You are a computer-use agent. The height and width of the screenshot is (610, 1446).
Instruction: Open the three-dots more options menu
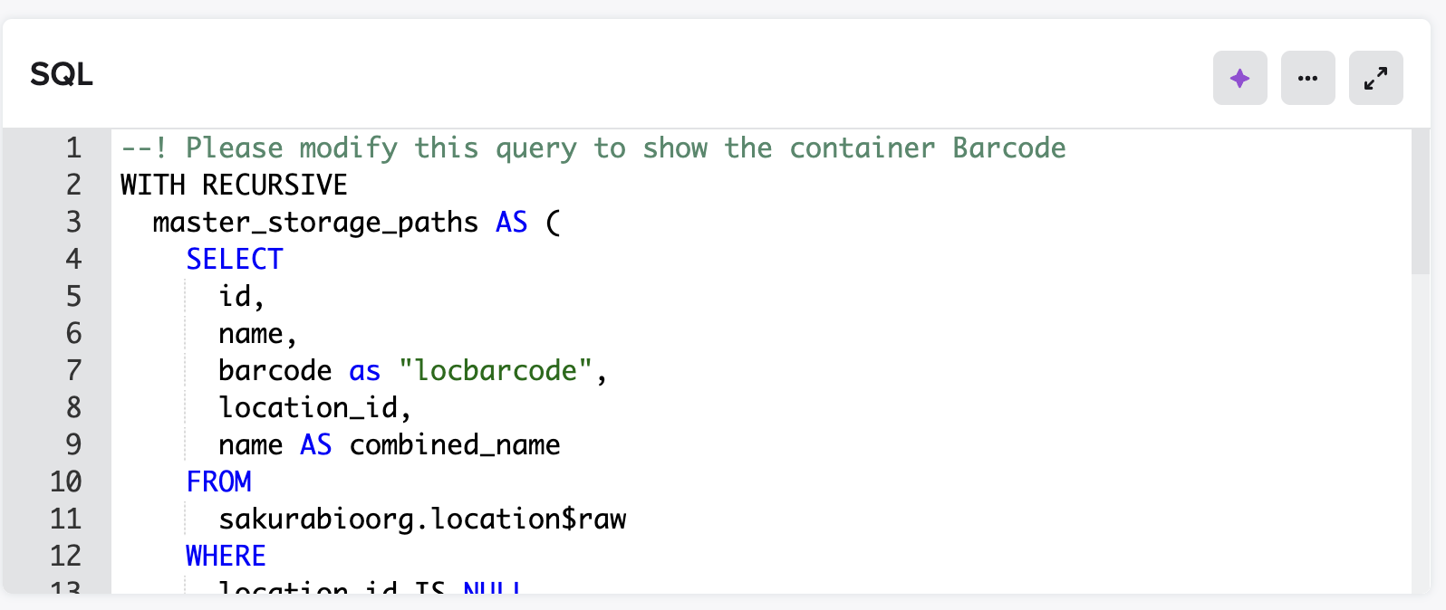tap(1307, 79)
